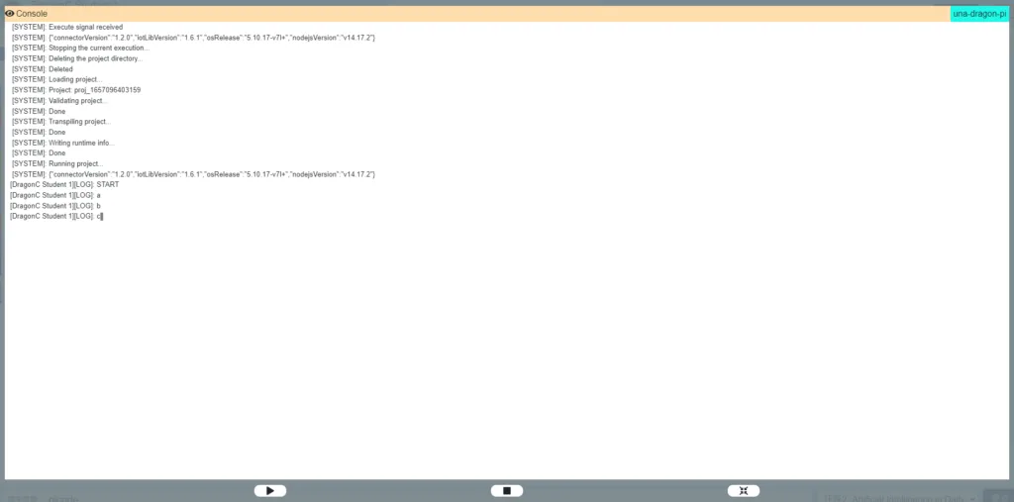
Task: Select the 'Stopping the current execution...' line
Action: click(81, 48)
